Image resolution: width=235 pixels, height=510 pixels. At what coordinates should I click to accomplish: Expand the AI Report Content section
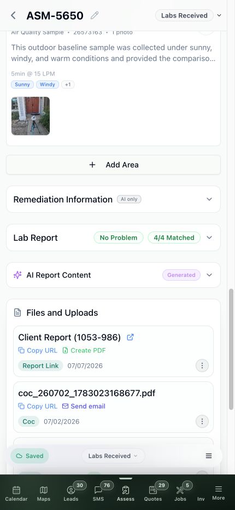114,275
